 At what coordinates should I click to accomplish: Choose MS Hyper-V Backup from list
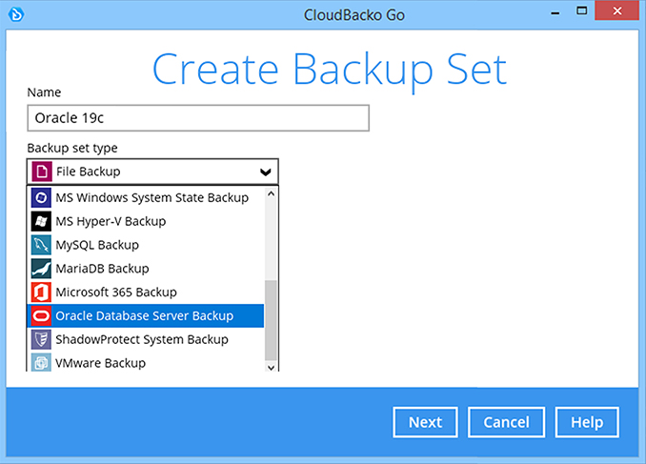(x=146, y=221)
